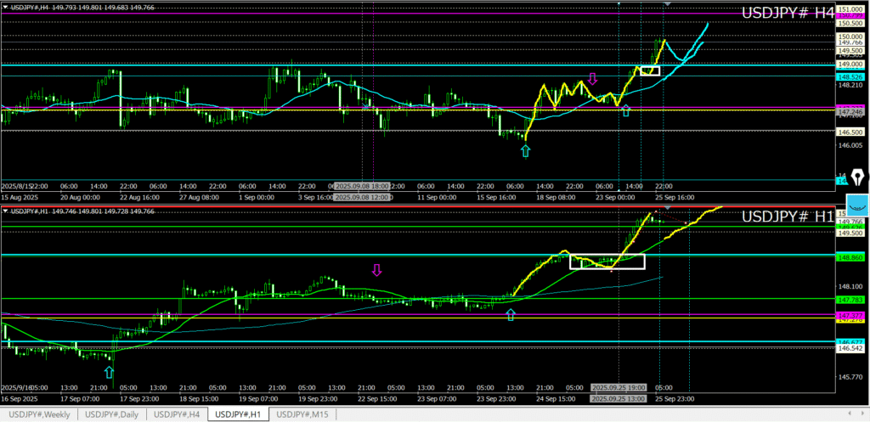Switch to the USDJPY#,Weekly chart tab

pos(38,414)
